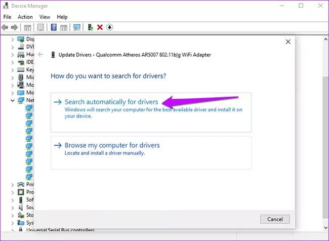
Task: Click the blue Help toolbar icon
Action: (54, 27)
